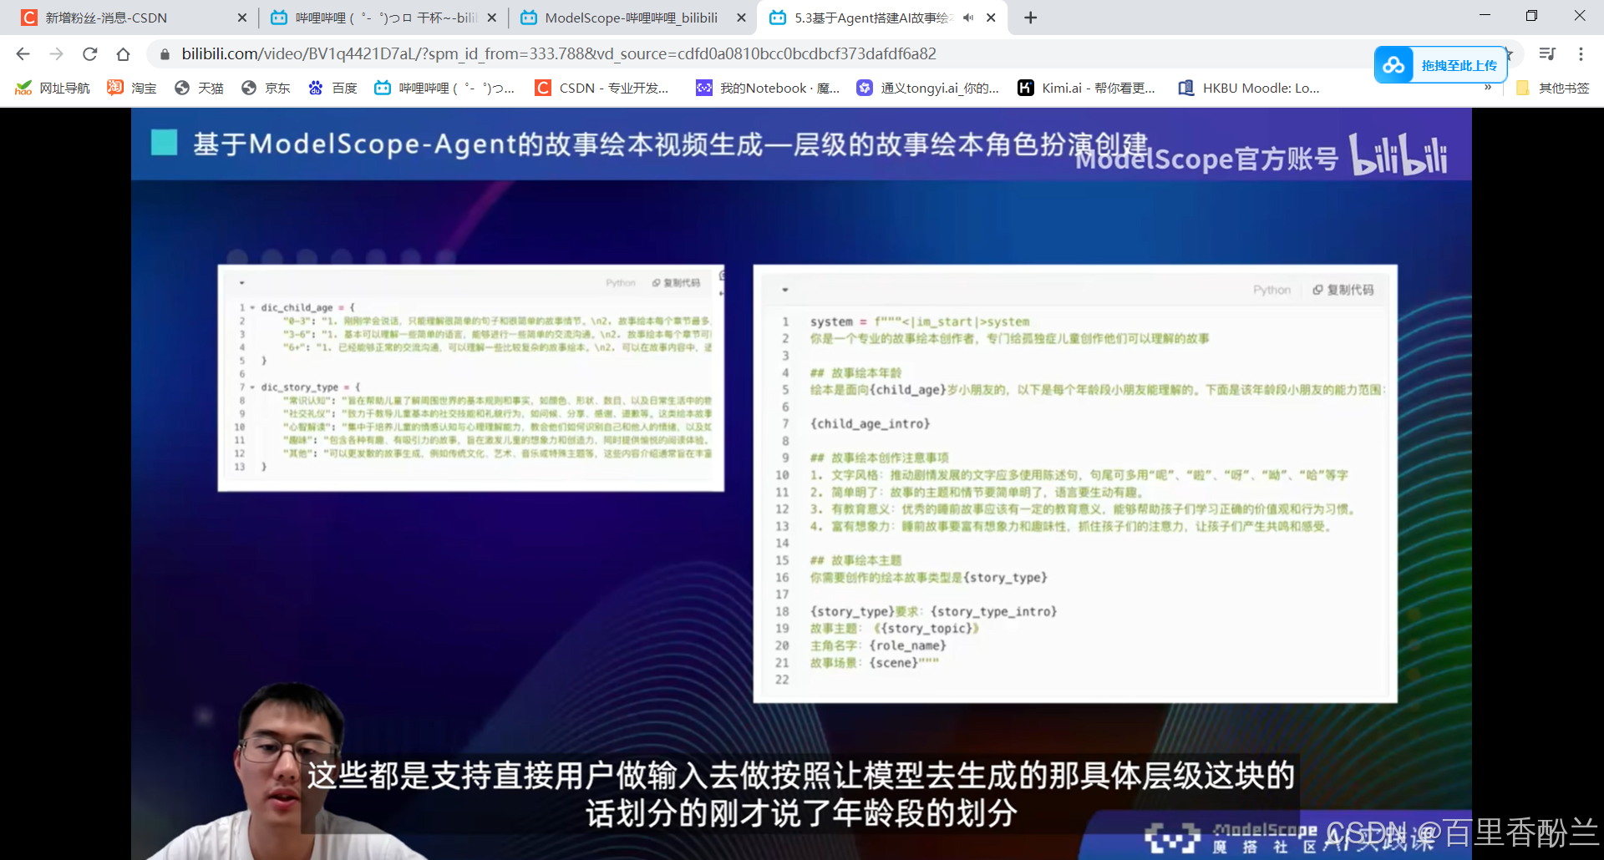Click the browser forward arrow
The height and width of the screenshot is (860, 1604).
[56, 54]
